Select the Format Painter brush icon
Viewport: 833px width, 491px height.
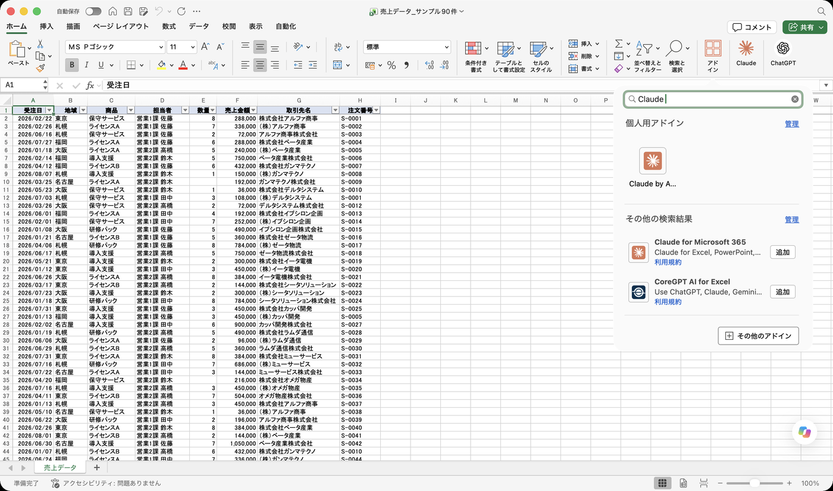[40, 68]
